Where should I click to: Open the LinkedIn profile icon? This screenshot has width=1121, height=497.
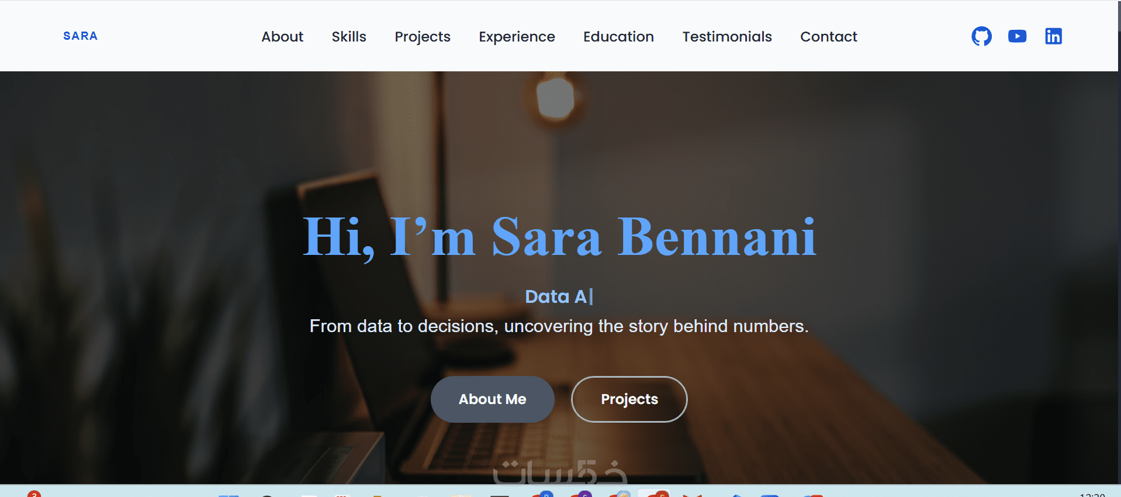click(x=1053, y=36)
